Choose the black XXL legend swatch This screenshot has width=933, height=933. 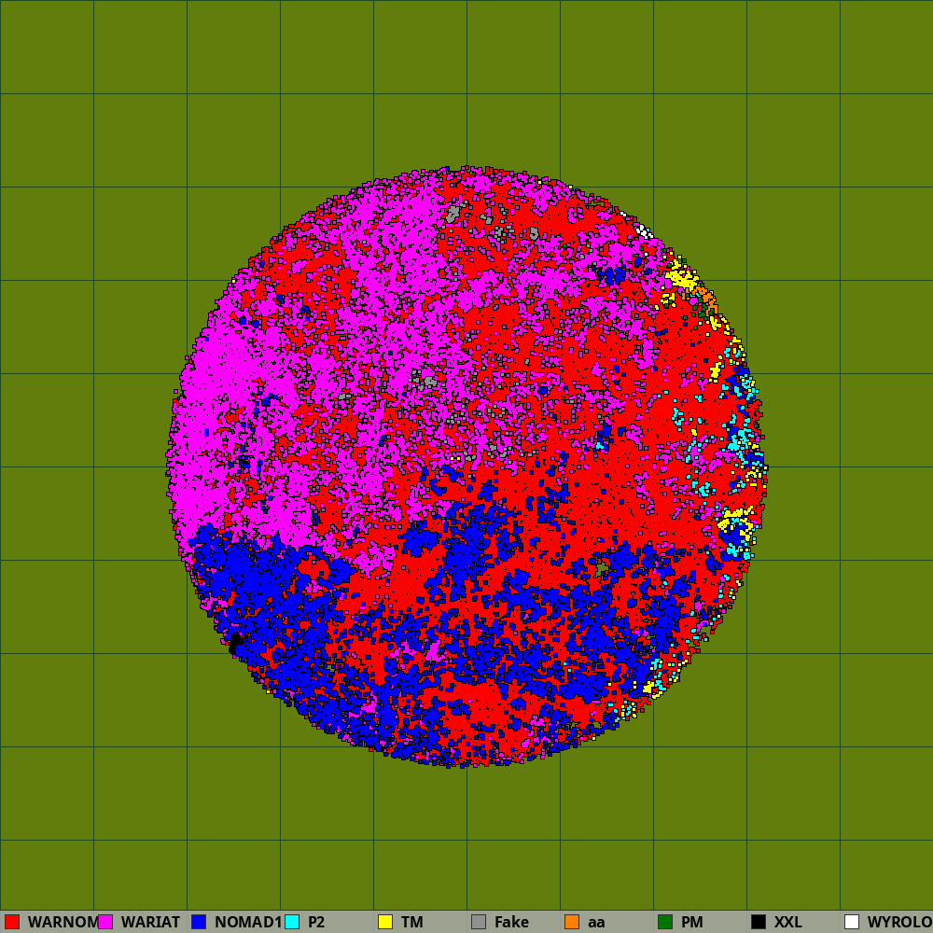(x=759, y=922)
